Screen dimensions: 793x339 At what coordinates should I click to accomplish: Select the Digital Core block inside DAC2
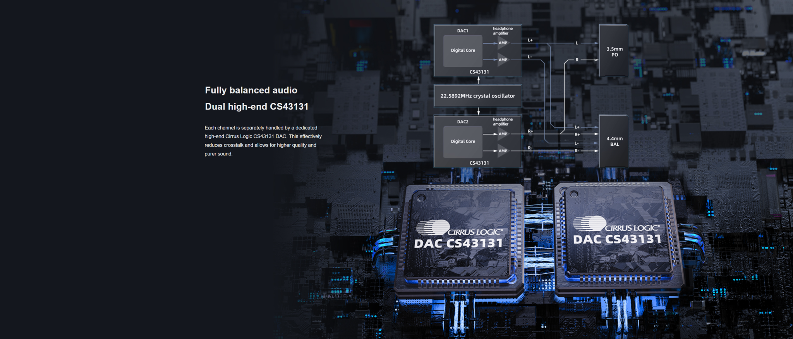[463, 142]
